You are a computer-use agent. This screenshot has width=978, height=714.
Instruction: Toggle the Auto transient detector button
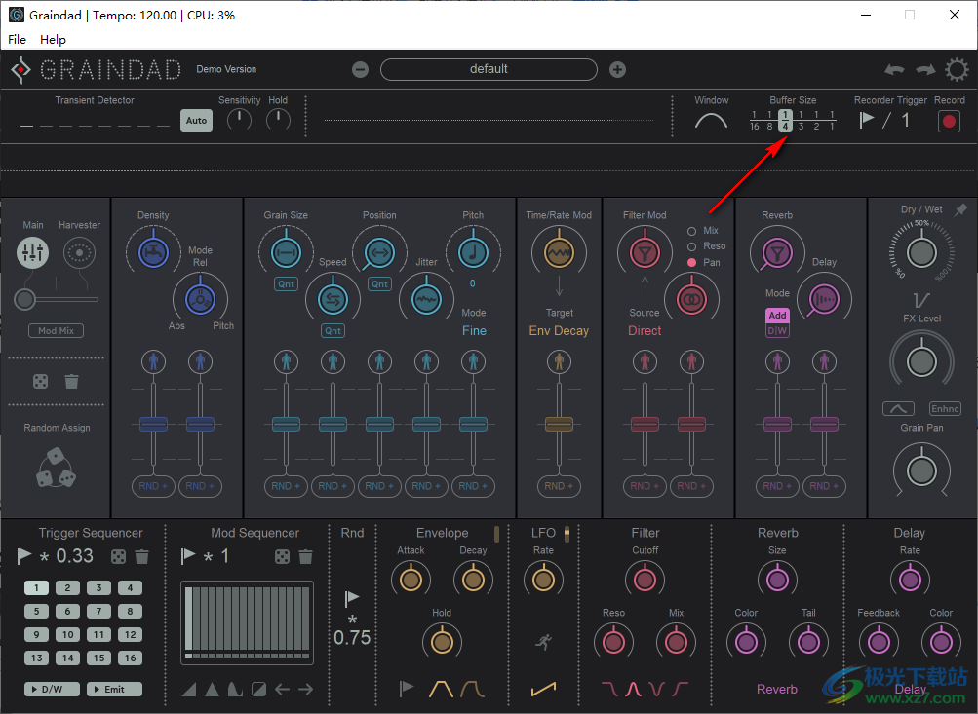[196, 121]
